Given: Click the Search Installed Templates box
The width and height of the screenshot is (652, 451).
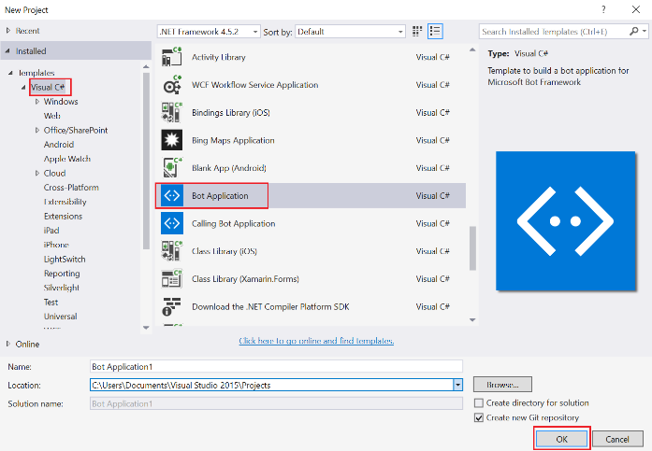Looking at the screenshot, I should coord(555,31).
